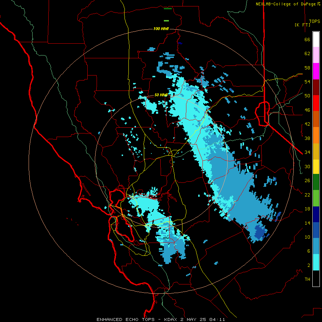Click the gold legend swatch

pyautogui.click(x=316, y=151)
